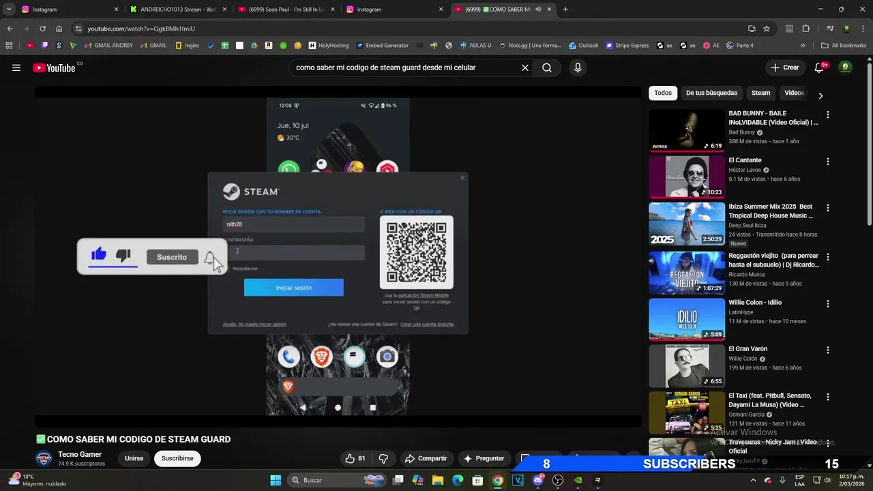The width and height of the screenshot is (873, 491).
Task: Open the GMAIL ANDREY bookmark
Action: click(108, 46)
